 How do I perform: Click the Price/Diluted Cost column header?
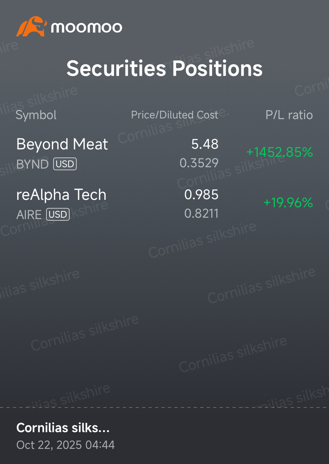tap(175, 115)
